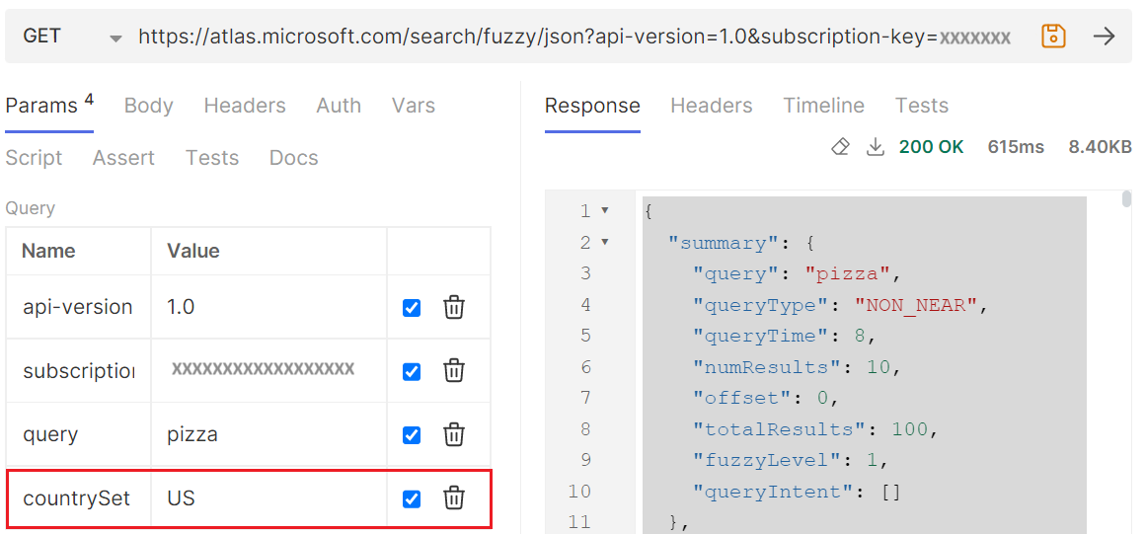Download the response to a file

point(875,147)
